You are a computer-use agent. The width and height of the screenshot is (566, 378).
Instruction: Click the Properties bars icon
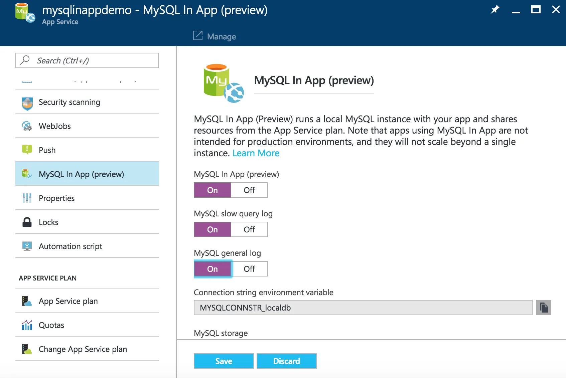pos(27,198)
